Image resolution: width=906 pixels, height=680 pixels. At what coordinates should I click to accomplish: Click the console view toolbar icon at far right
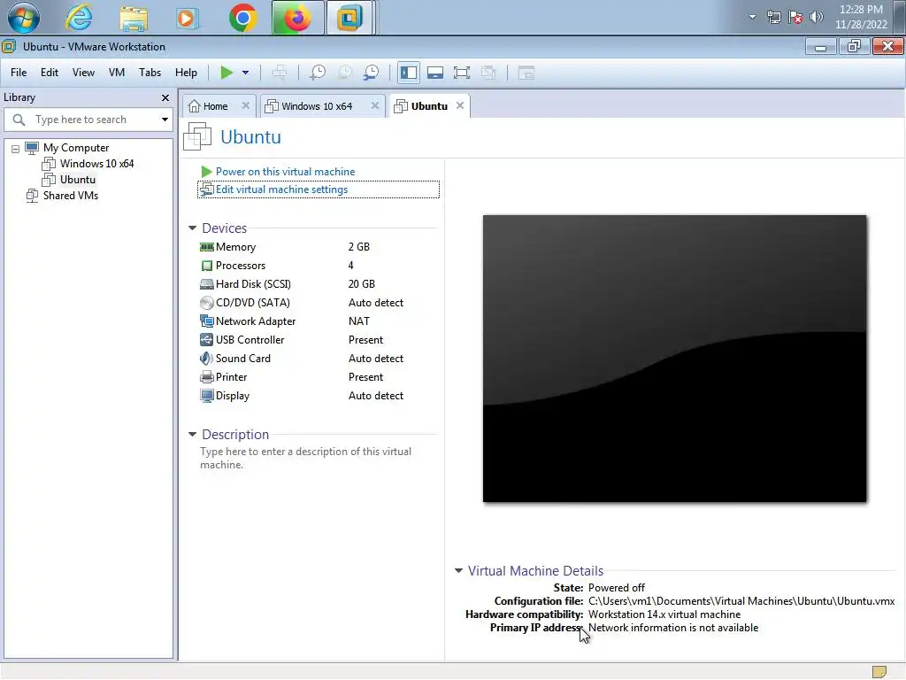pos(526,73)
